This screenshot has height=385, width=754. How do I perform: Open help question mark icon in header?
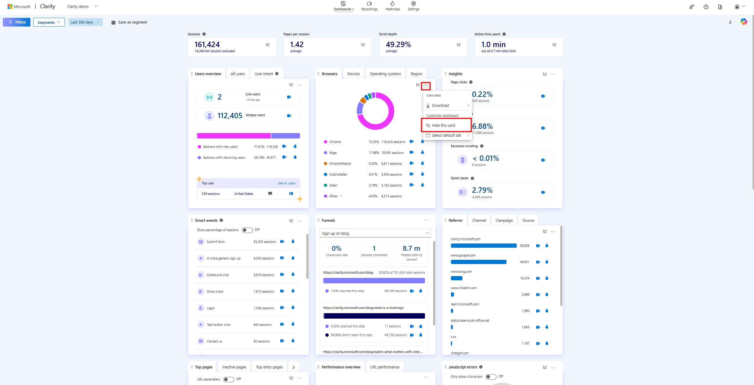706,7
